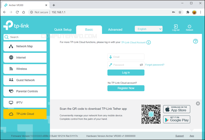The image size is (205, 140).
Task: Click the sidebar Search field
Action: click(25, 37)
